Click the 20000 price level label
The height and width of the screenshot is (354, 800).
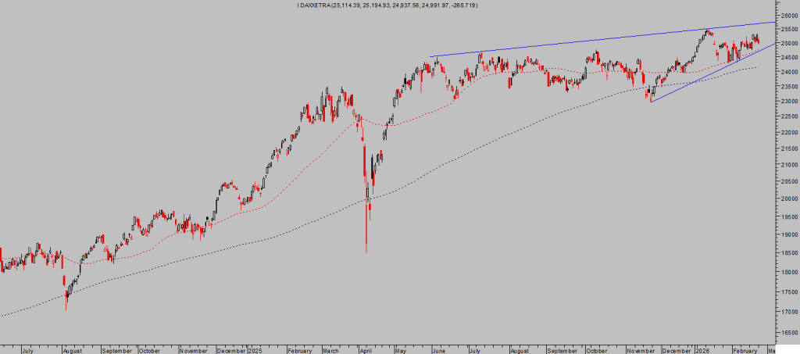(788, 198)
